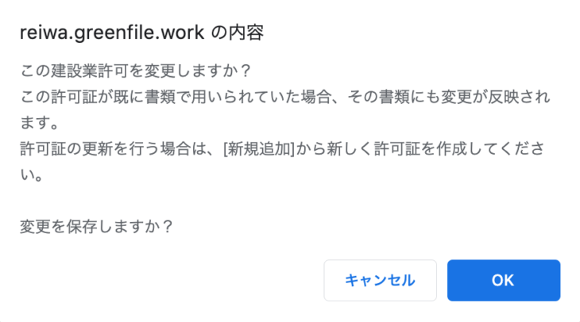Click the short wrapped line ます。

coord(39,123)
